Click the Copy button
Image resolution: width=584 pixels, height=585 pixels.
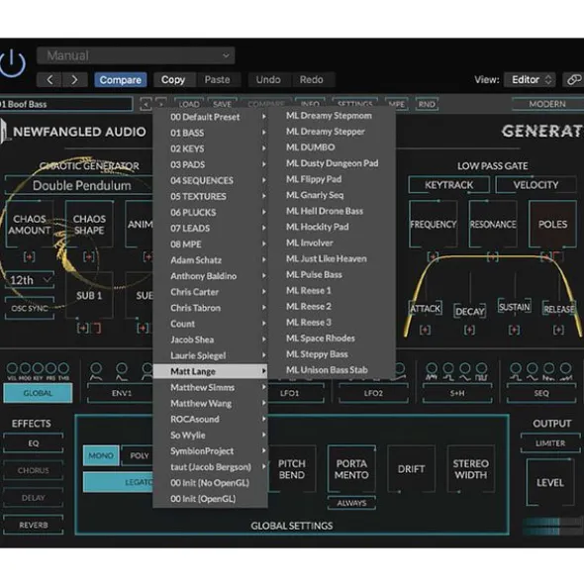(173, 80)
